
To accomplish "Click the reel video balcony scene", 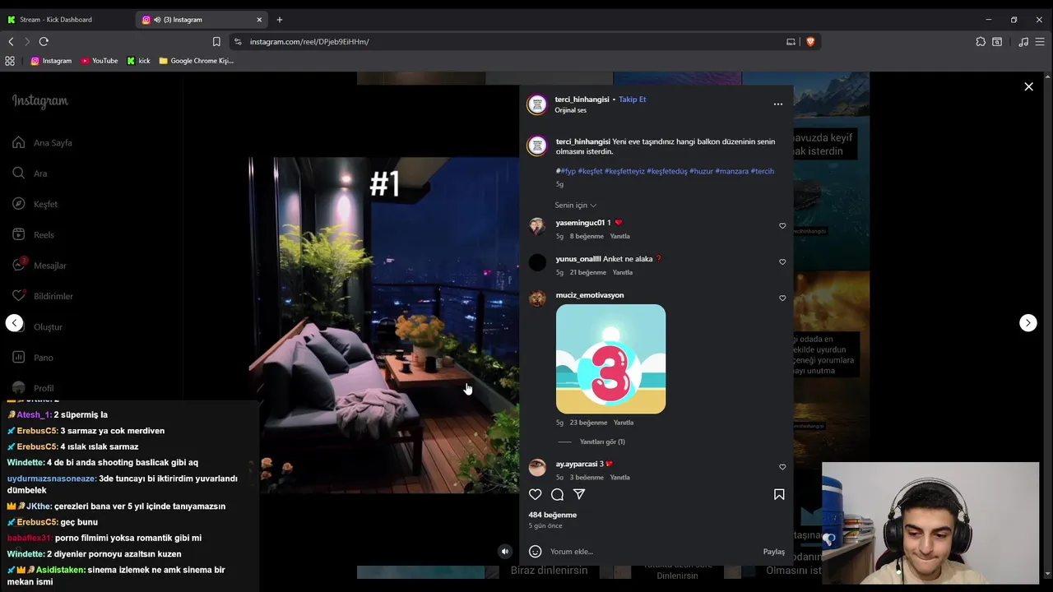I will pyautogui.click(x=384, y=325).
